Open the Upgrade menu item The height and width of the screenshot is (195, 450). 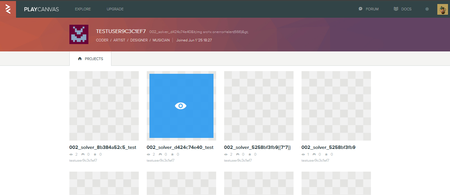tap(115, 9)
